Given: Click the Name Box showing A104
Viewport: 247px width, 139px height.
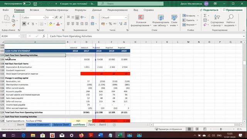Looking at the screenshot, I should (x=10, y=36).
